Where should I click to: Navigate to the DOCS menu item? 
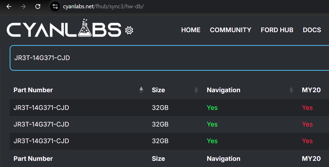(312, 30)
